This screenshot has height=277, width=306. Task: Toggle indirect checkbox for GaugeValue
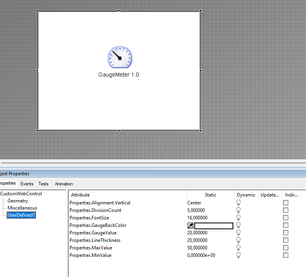pyautogui.click(x=286, y=233)
